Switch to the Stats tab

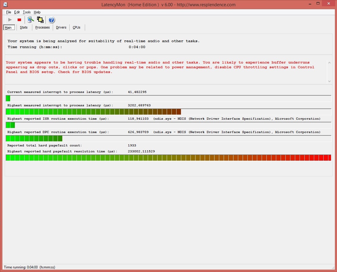24,27
